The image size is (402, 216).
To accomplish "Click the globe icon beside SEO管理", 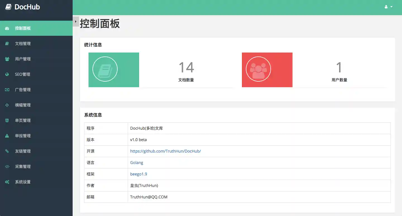I will (x=7, y=74).
